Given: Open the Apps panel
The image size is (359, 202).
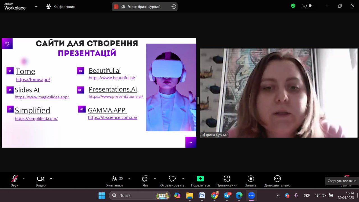Looking at the screenshot, I should tap(227, 181).
